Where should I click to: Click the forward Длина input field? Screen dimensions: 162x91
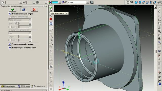pos(24,24)
